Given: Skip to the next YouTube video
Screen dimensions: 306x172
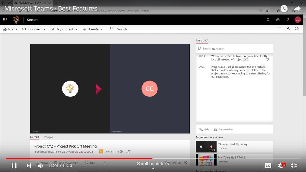Looking at the screenshot, I should [29, 165].
